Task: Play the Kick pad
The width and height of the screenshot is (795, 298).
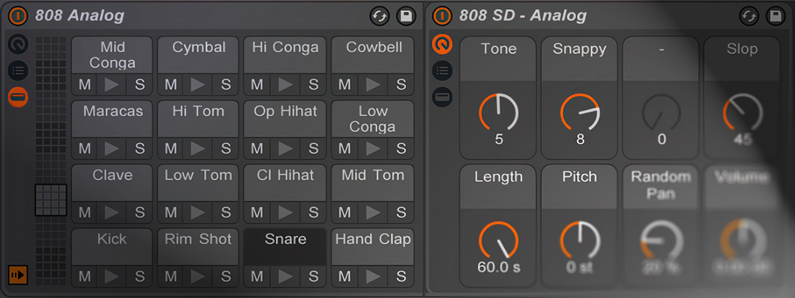Action: (x=112, y=277)
